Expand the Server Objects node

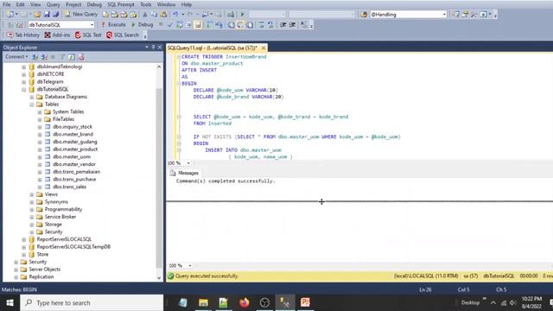(x=16, y=270)
